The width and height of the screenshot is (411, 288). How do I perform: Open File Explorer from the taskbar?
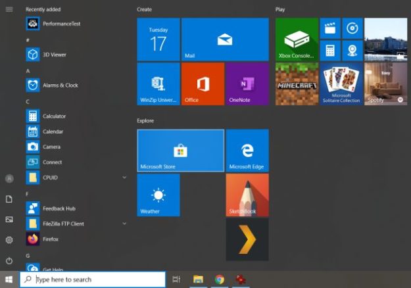(198, 279)
